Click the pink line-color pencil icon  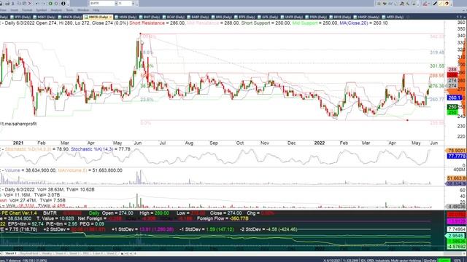tap(425, 4)
